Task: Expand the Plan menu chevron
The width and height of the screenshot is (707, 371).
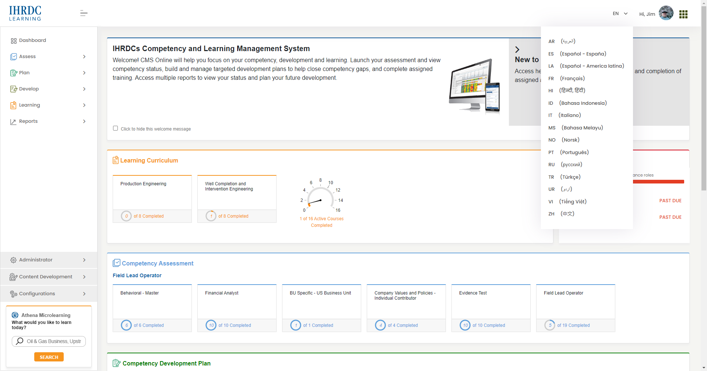Action: (84, 73)
